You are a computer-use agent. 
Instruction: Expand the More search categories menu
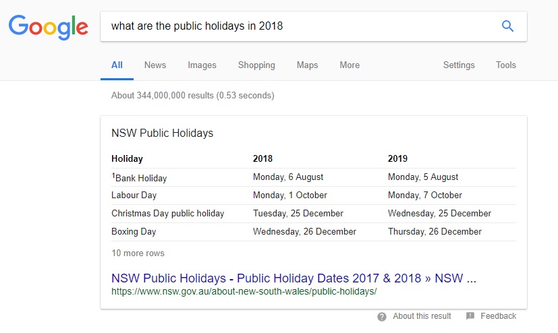point(350,65)
